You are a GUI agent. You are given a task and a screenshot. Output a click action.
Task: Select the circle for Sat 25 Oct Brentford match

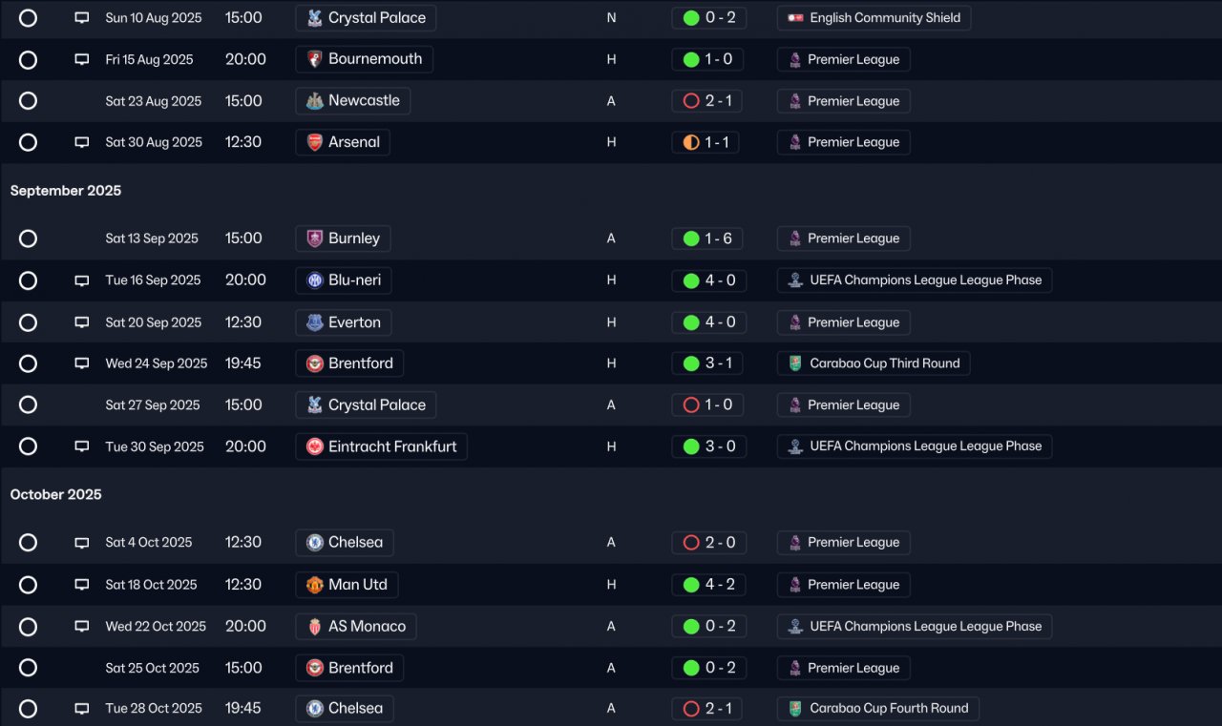pyautogui.click(x=28, y=668)
